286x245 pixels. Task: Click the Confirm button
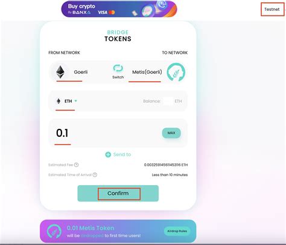[x=118, y=193]
